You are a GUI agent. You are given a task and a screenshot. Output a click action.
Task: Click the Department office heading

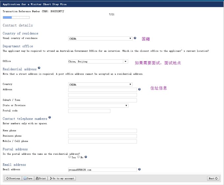18,46
